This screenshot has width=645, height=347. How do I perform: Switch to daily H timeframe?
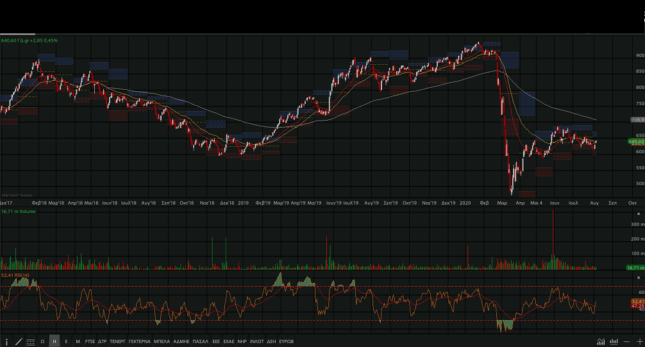click(x=54, y=341)
